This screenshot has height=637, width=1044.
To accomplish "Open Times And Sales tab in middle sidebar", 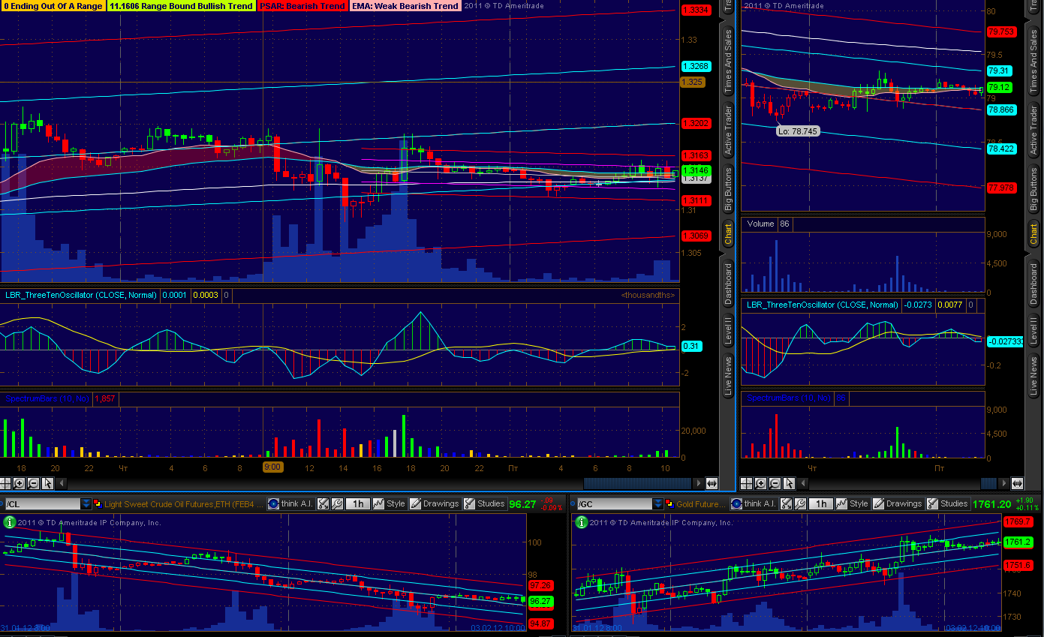I will click(x=727, y=61).
